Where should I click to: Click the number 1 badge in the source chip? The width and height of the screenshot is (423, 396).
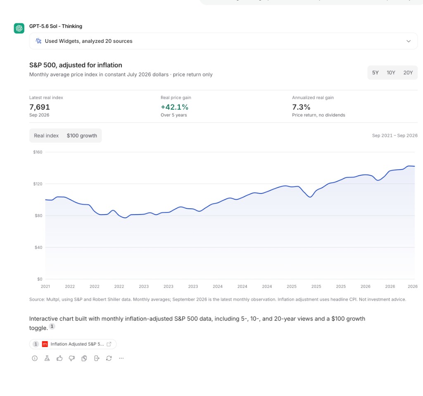(36, 344)
